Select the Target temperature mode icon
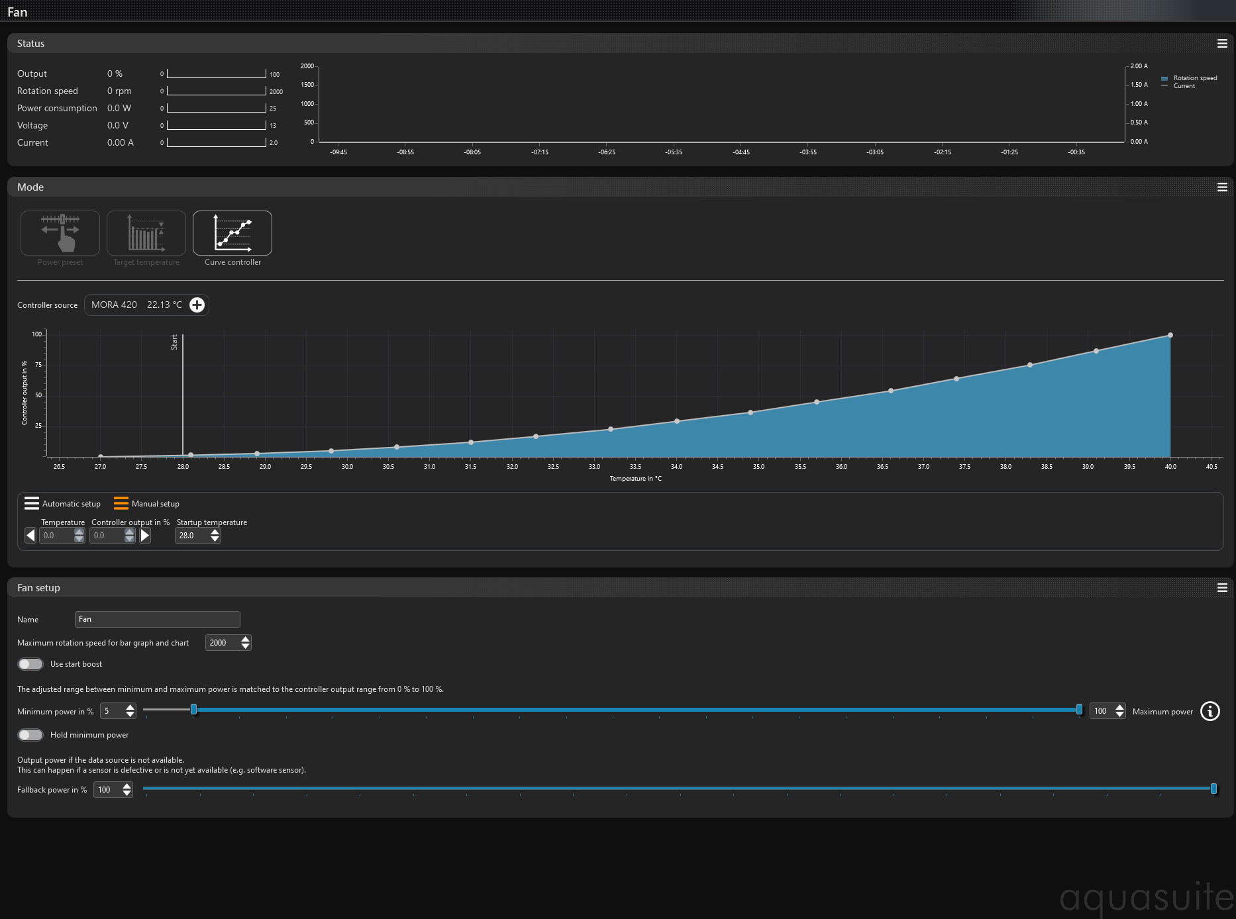The width and height of the screenshot is (1236, 919). click(146, 233)
